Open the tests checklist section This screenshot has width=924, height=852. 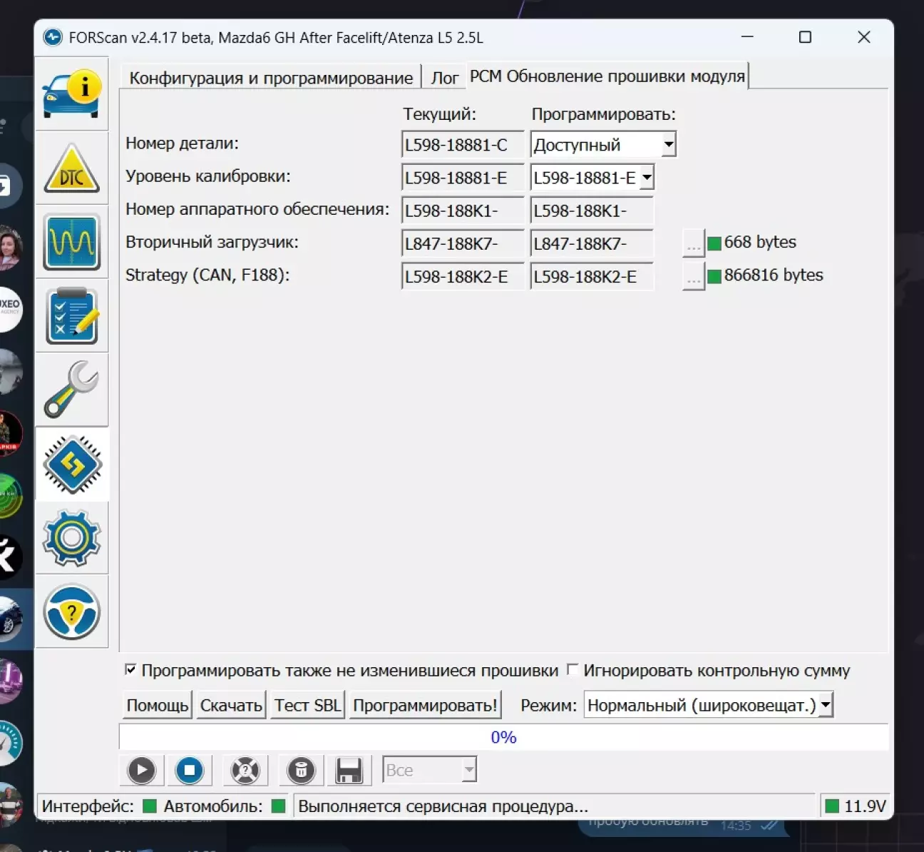click(x=71, y=316)
